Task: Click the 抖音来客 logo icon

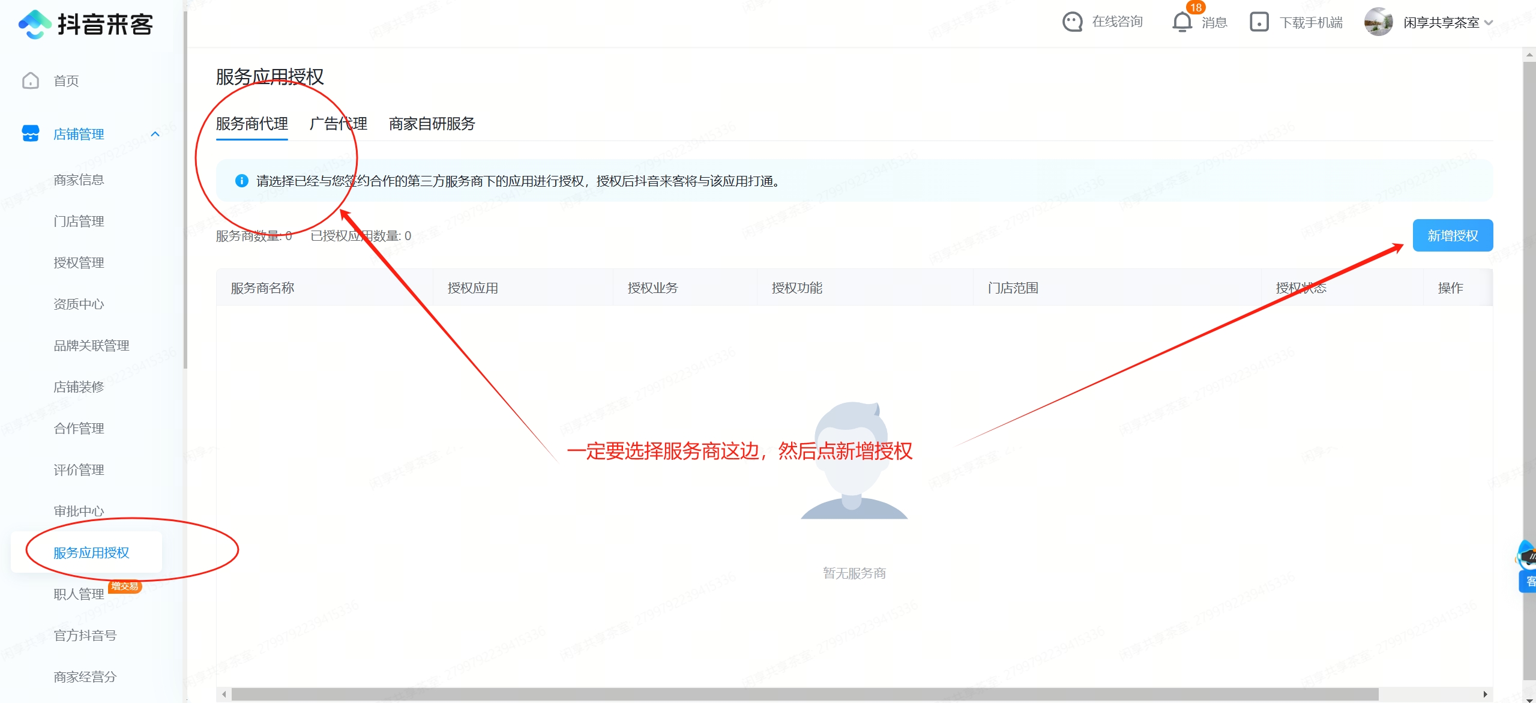Action: click(34, 24)
